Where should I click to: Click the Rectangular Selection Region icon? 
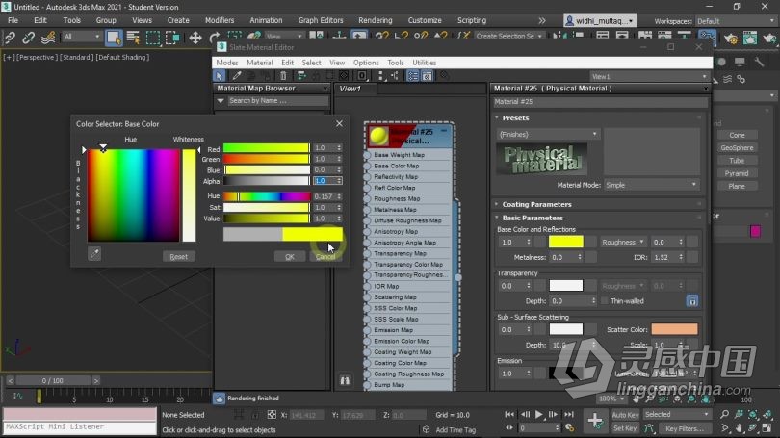pyautogui.click(x=153, y=38)
